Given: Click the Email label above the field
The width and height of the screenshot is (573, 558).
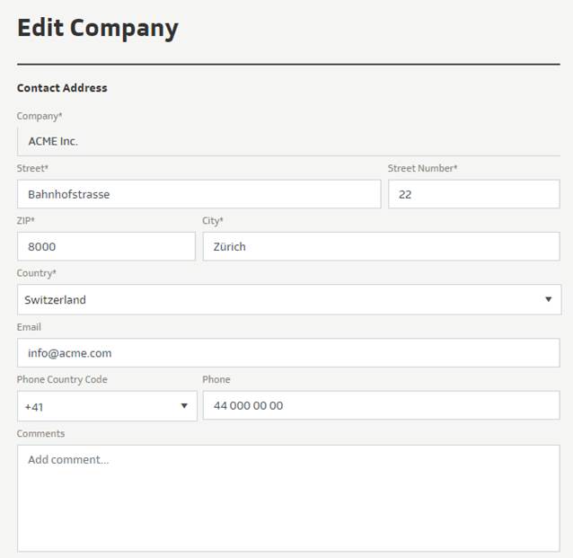Looking at the screenshot, I should pyautogui.click(x=29, y=327).
